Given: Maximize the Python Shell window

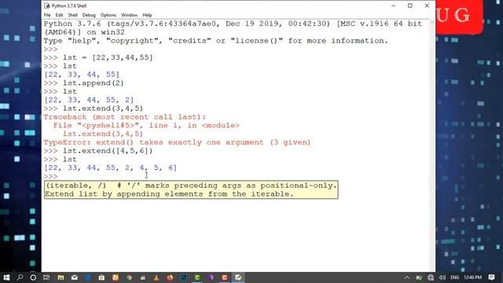Looking at the screenshot, I should 410,6.
